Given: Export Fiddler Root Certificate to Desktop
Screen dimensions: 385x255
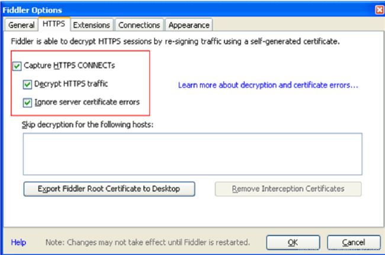Looking at the screenshot, I should 108,189.
